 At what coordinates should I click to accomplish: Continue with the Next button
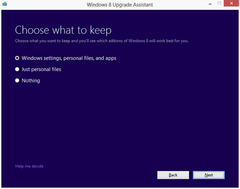tap(209, 175)
